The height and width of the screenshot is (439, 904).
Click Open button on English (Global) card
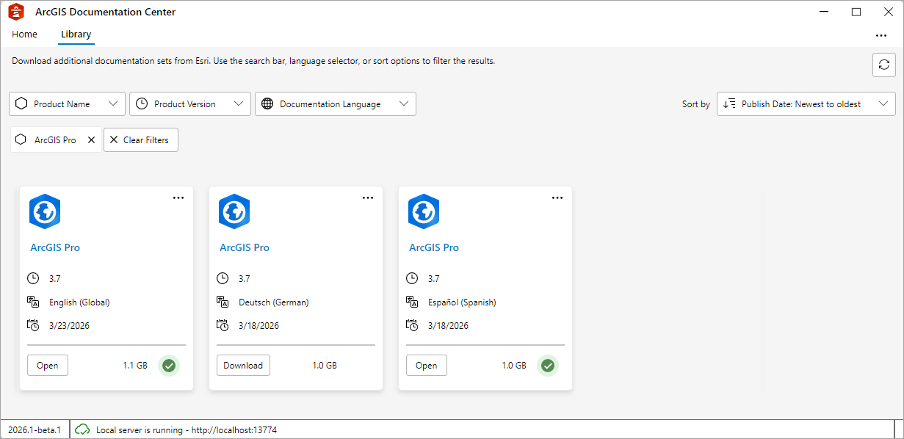48,366
